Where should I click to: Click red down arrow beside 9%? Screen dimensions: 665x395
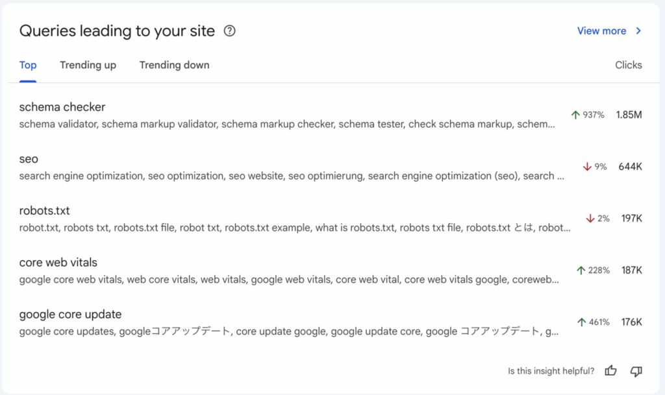(587, 167)
